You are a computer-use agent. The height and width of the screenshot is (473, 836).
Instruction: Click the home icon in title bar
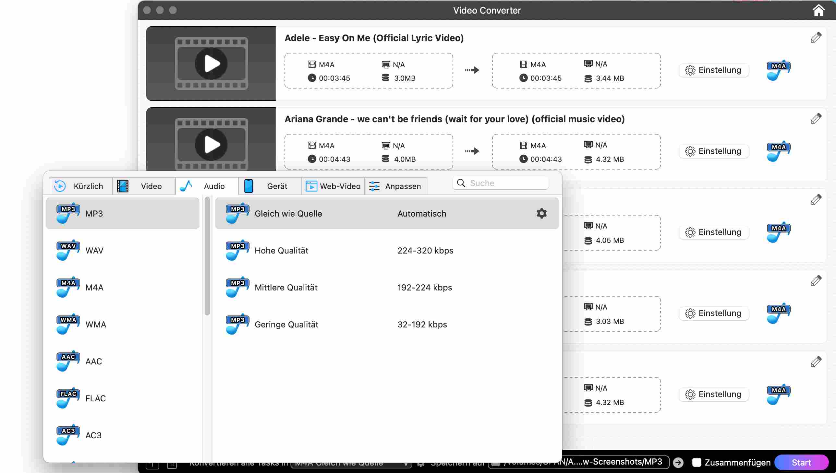818,10
